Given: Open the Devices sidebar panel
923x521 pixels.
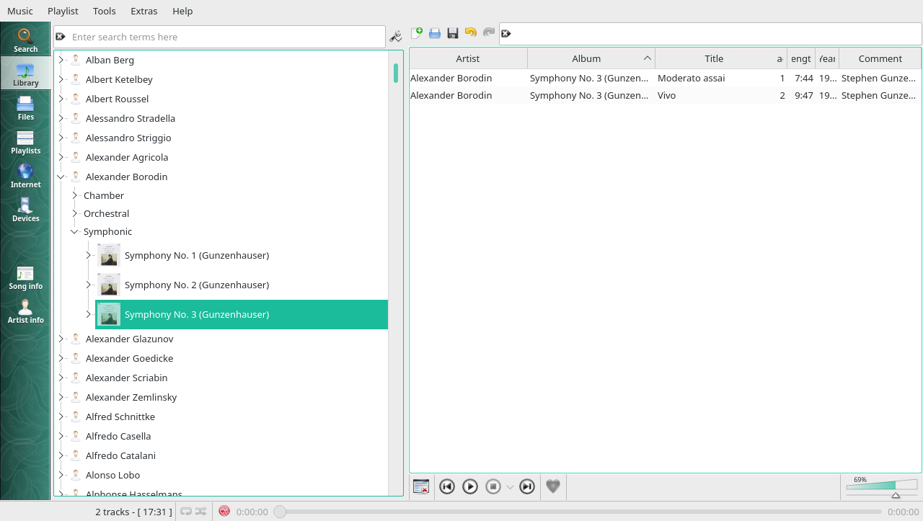Looking at the screenshot, I should tap(25, 209).
